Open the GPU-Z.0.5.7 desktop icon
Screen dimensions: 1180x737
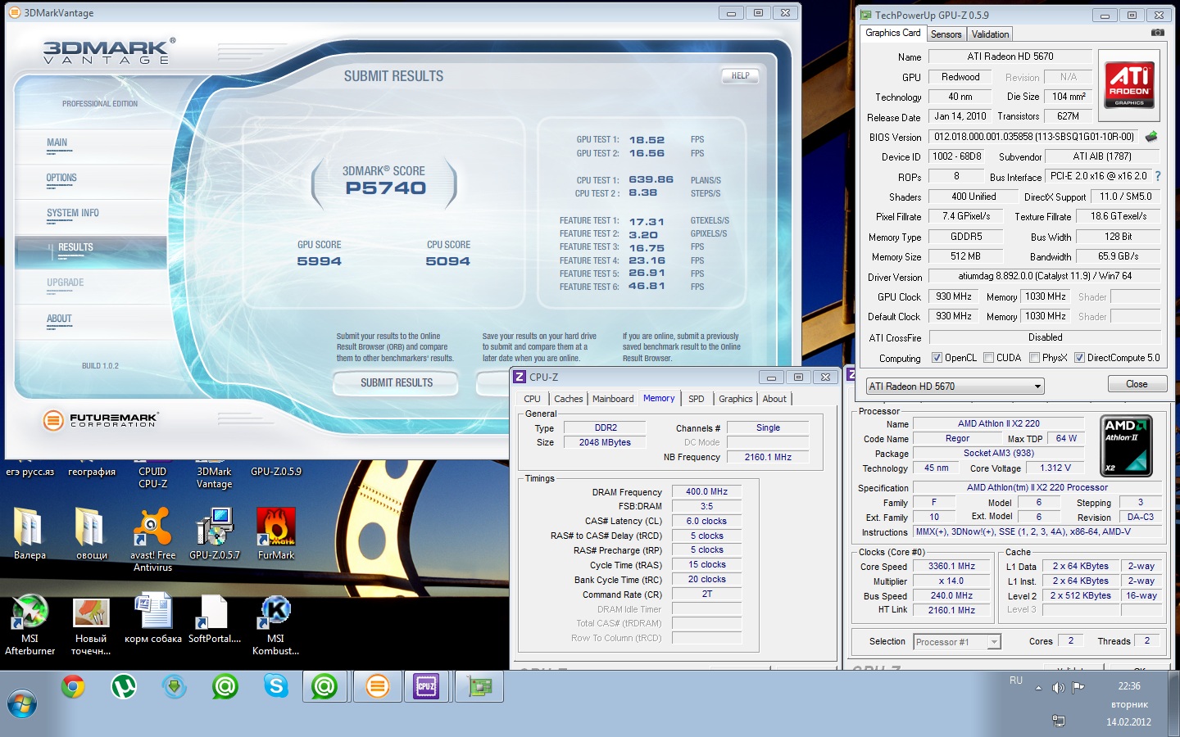(x=214, y=532)
